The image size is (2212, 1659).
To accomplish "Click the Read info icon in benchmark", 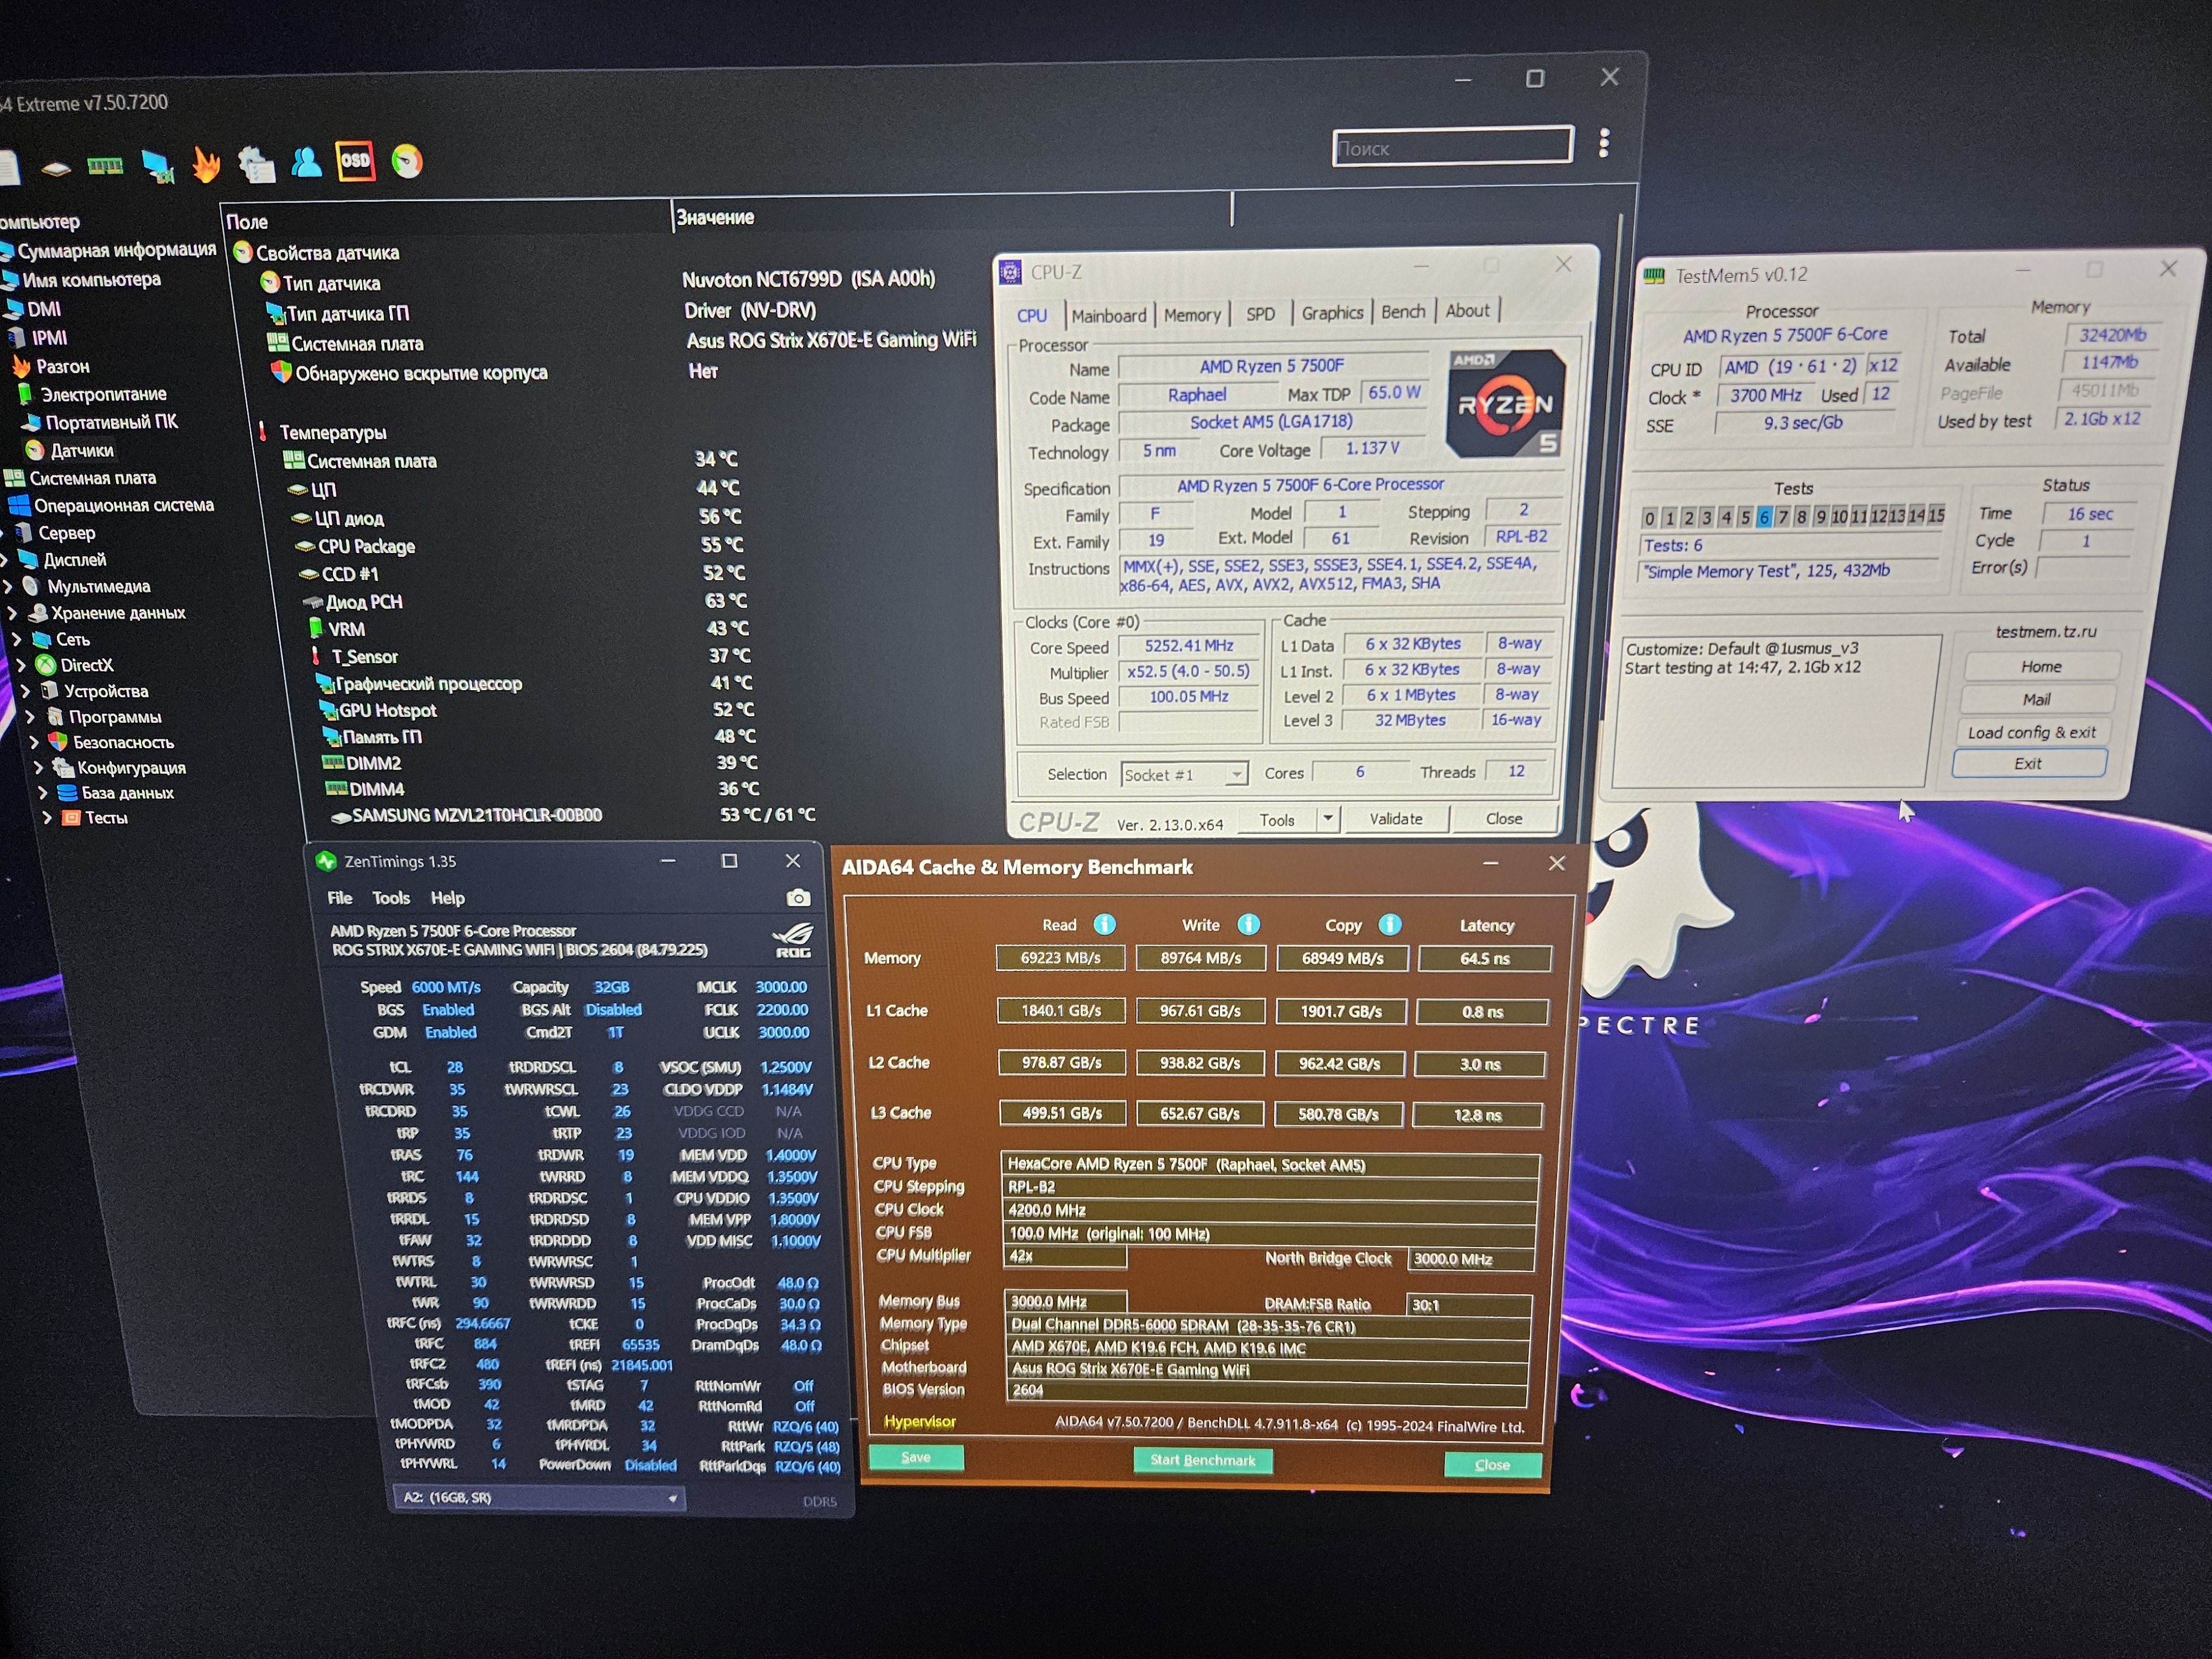I will pos(1104,924).
